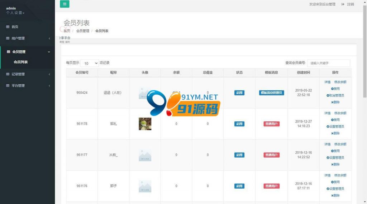Open 详情 for member 951176
Viewport: 367px width, 204px height.
pos(328,175)
